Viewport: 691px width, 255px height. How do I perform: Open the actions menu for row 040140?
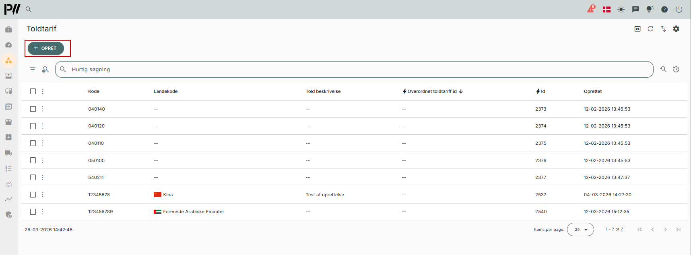tap(43, 109)
